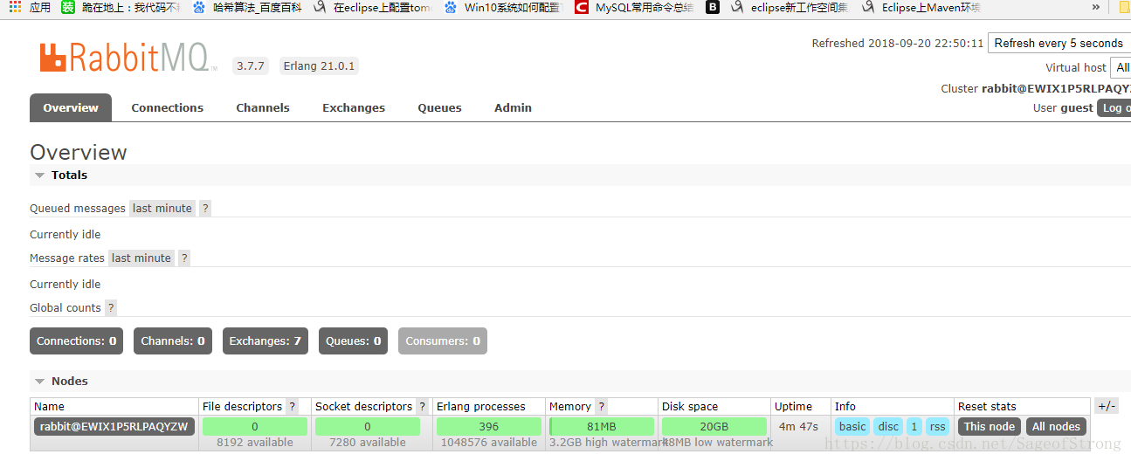Click the user name guest

point(1077,107)
